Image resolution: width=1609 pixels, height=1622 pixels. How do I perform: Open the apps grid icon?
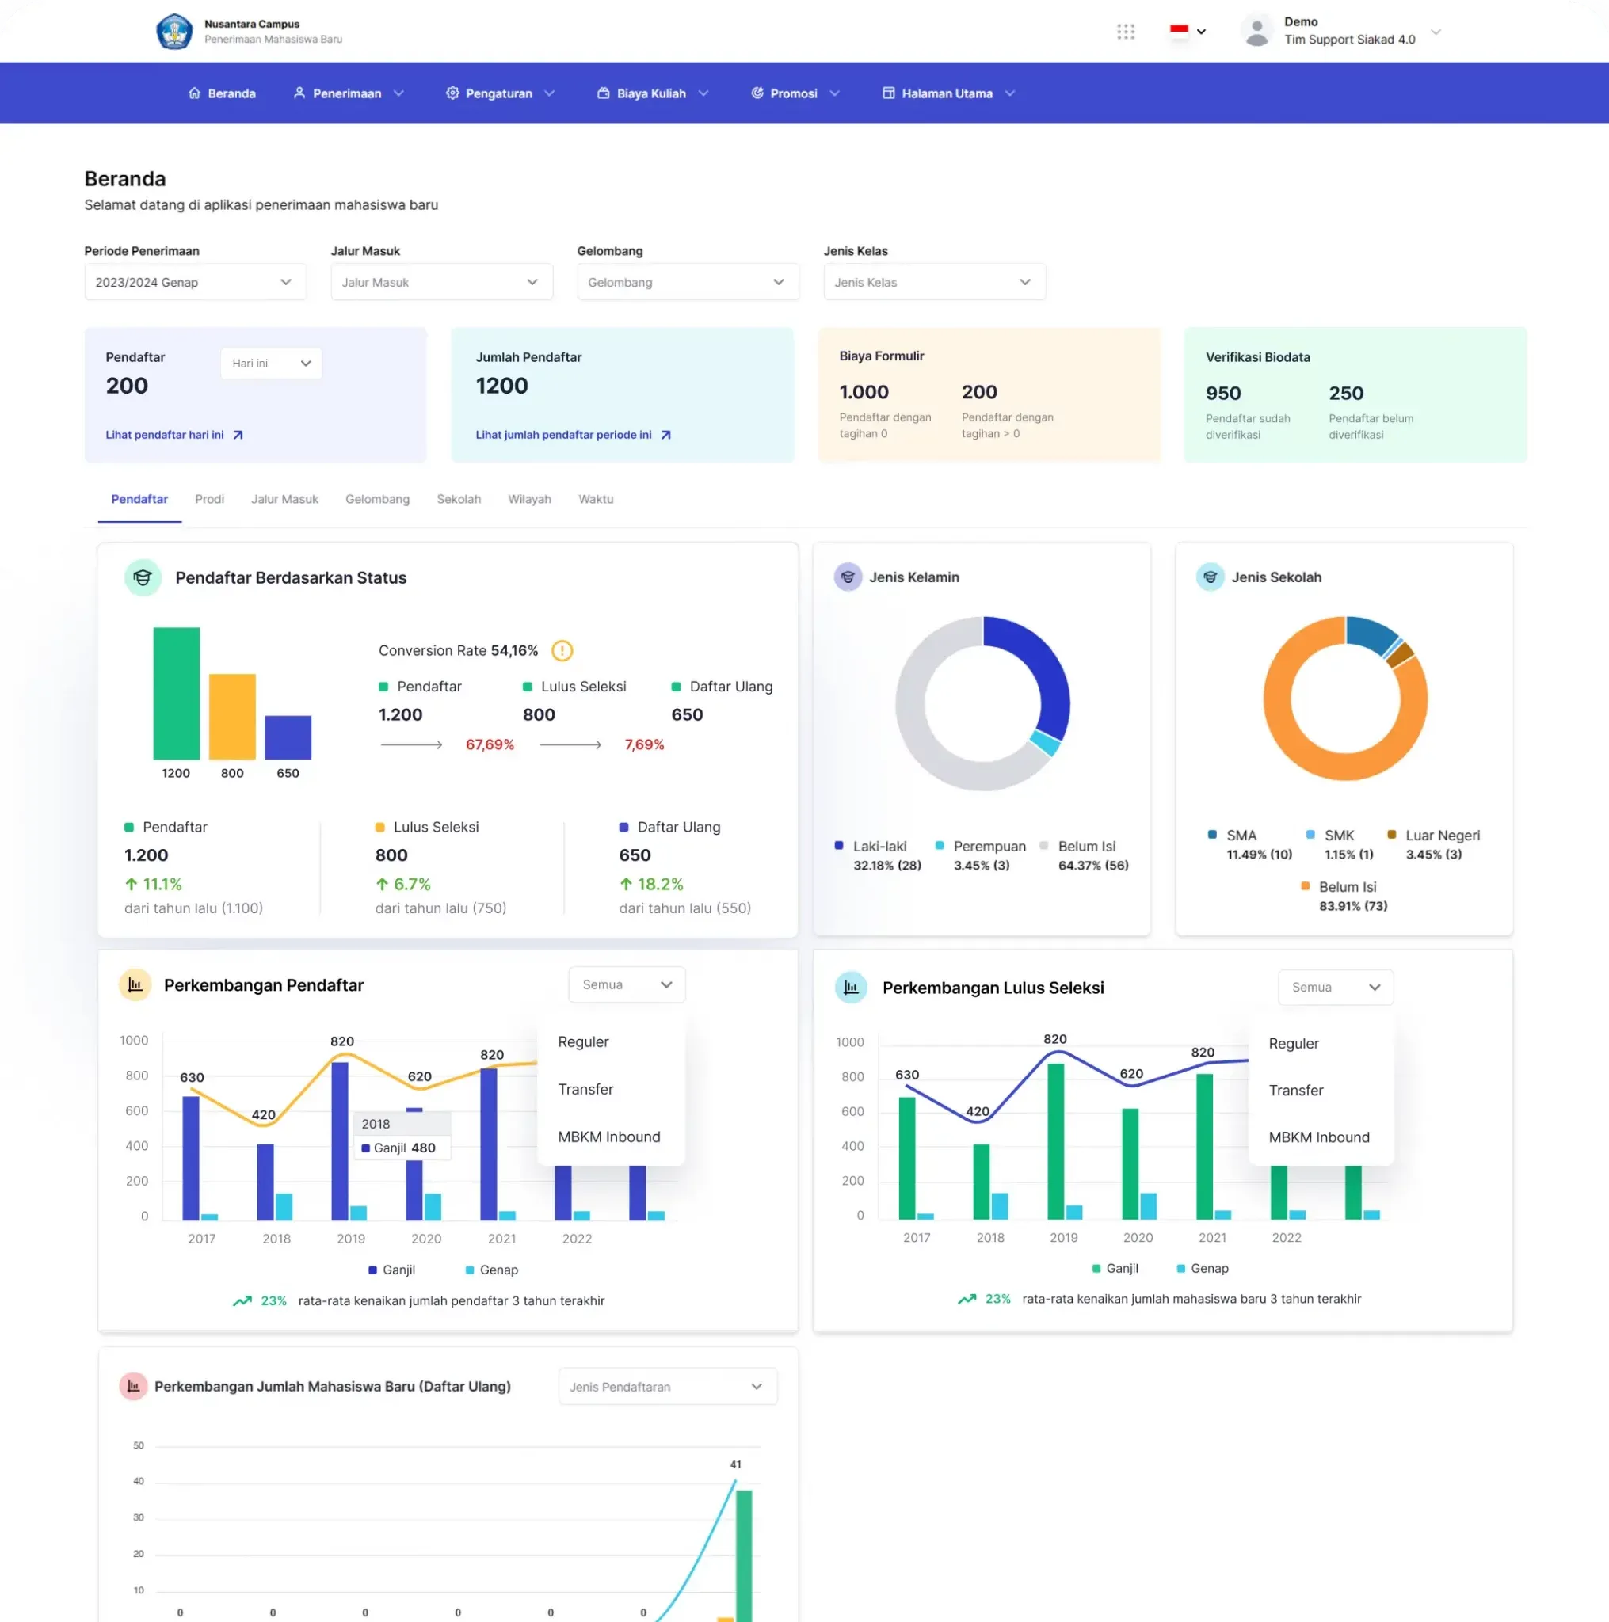(x=1125, y=32)
